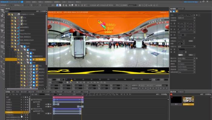The width and height of the screenshot is (212, 120).
Task: Toggle the lock icon on the highlighted tree row
Action: pos(22,59)
